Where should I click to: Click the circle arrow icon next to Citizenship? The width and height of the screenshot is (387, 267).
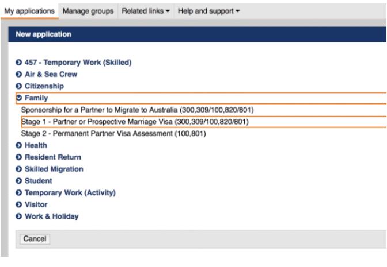coord(18,86)
